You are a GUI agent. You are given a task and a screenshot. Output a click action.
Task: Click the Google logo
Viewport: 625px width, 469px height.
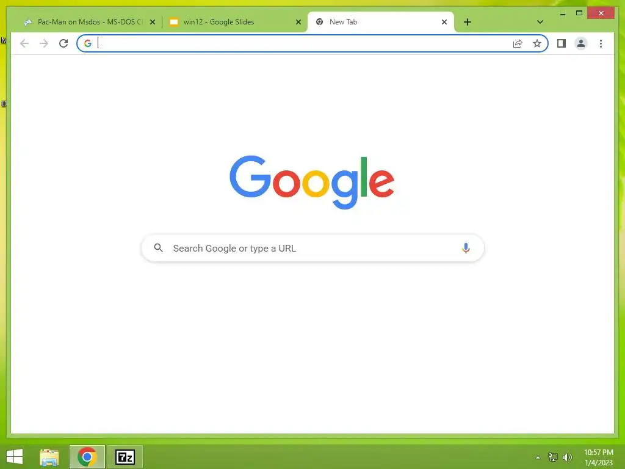(x=312, y=182)
